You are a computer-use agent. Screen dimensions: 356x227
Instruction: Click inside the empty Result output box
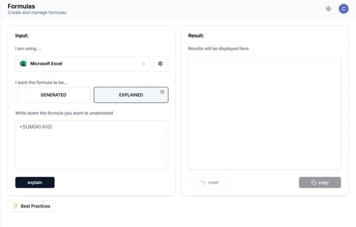[264, 113]
